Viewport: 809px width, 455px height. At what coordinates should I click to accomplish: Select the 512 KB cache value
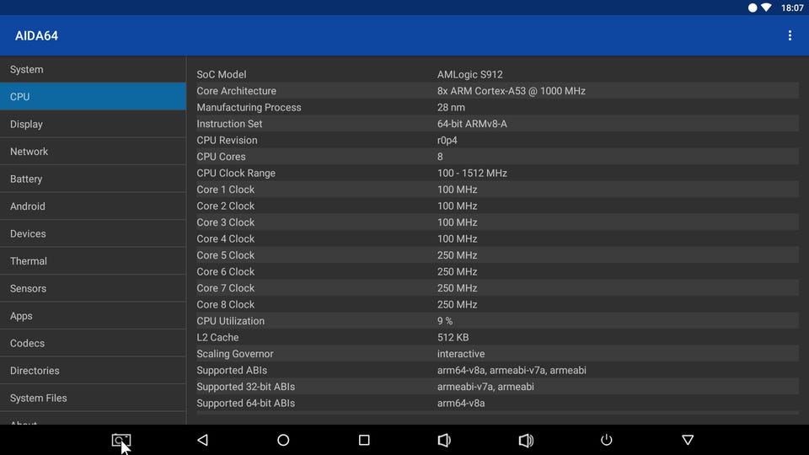453,337
